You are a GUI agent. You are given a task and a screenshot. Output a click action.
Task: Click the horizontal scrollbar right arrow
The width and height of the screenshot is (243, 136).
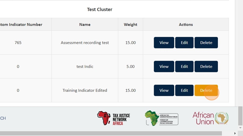pos(235,133)
